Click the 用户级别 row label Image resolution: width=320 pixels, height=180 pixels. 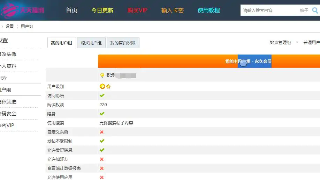point(55,87)
